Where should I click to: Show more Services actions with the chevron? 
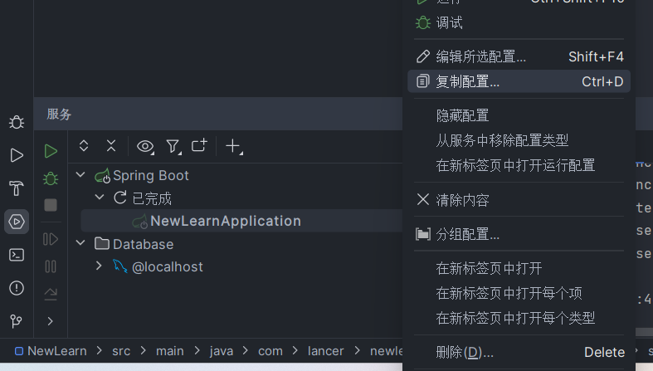(x=51, y=321)
